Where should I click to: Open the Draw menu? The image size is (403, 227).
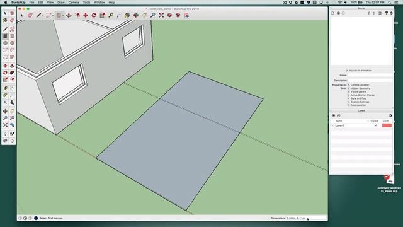60,3
